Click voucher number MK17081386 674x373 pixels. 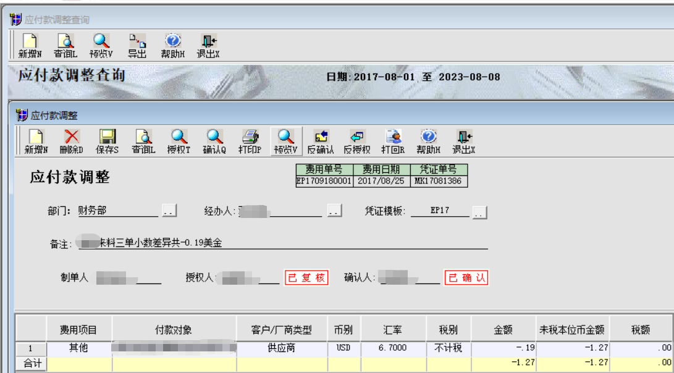click(439, 181)
